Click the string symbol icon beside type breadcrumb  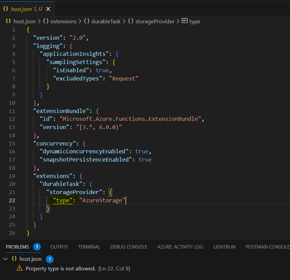(184, 21)
